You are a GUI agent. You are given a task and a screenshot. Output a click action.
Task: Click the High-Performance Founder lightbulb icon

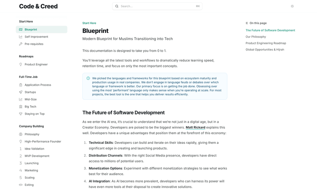21,142
